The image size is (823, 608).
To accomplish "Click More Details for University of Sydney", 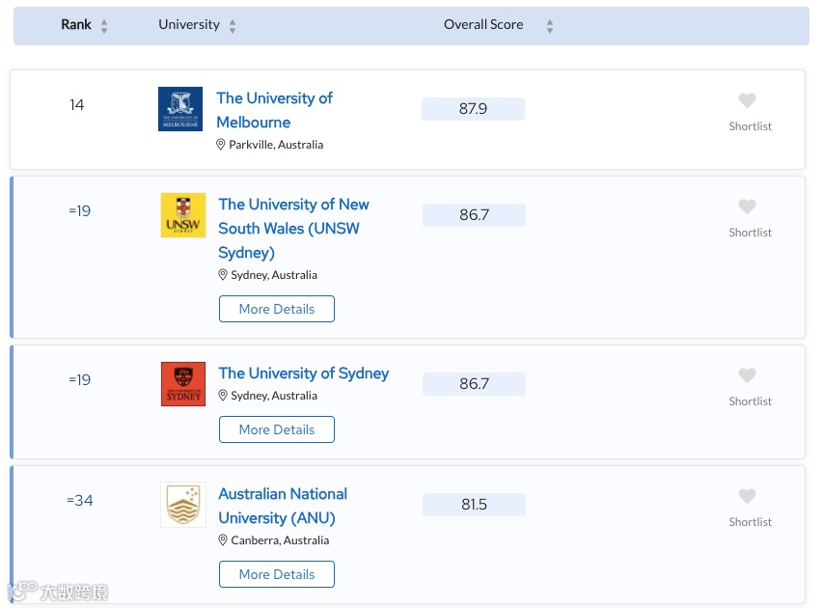I will (277, 429).
